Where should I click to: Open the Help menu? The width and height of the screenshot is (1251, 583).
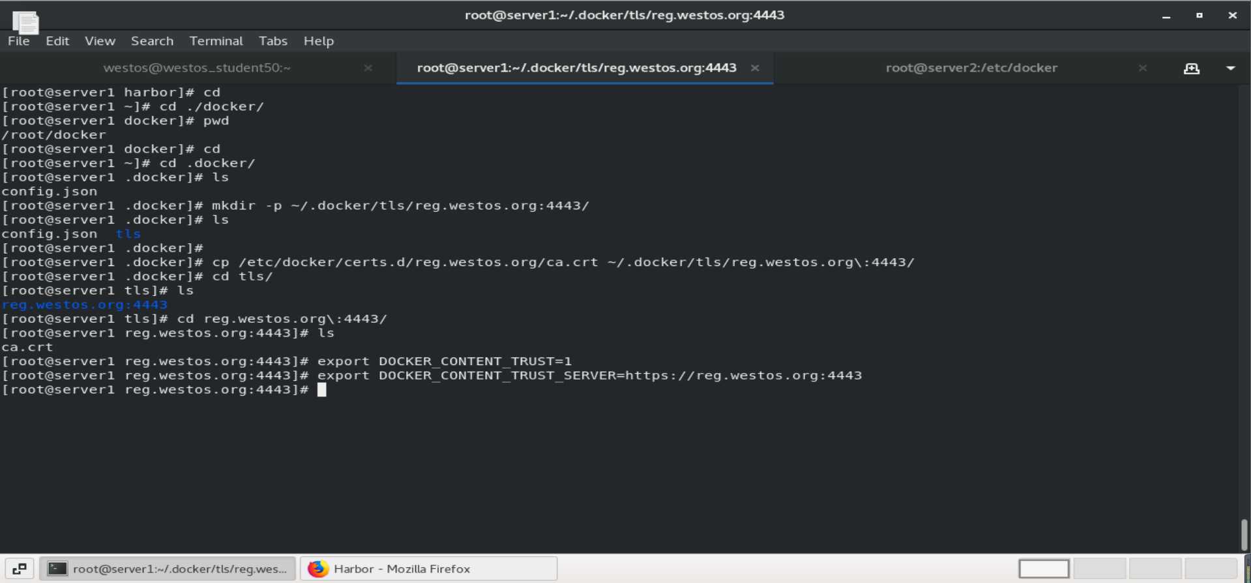point(318,40)
